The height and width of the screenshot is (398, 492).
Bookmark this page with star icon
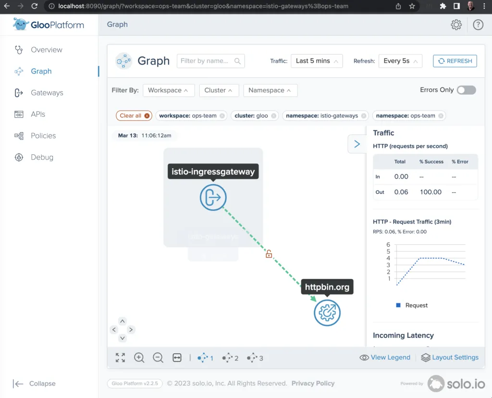pyautogui.click(x=412, y=6)
